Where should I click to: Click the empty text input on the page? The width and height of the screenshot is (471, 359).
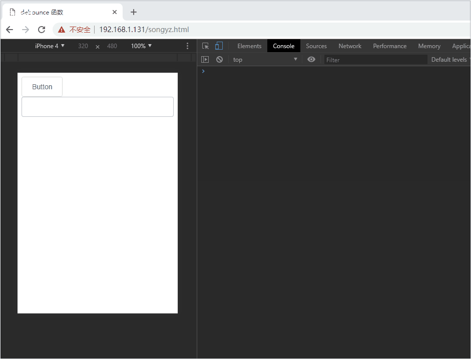point(98,107)
